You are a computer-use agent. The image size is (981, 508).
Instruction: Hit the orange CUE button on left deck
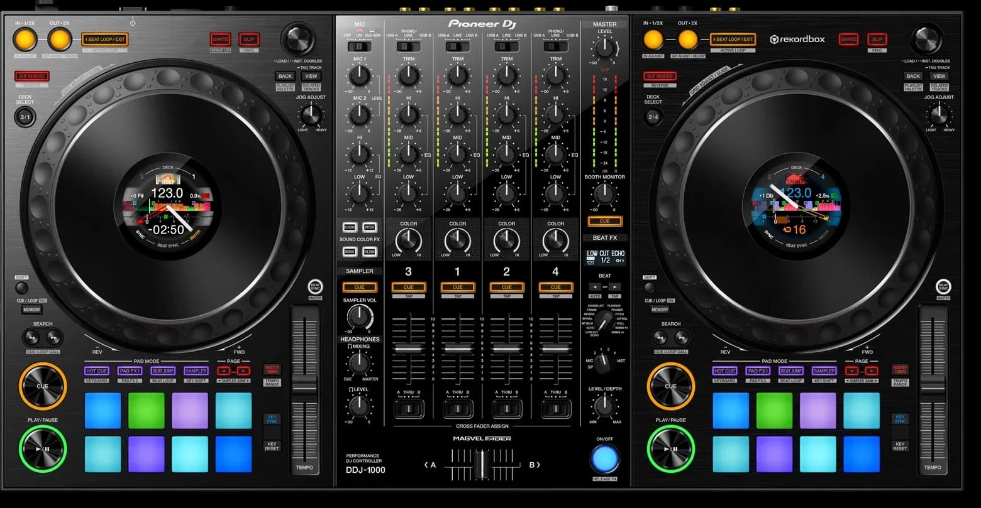[43, 386]
